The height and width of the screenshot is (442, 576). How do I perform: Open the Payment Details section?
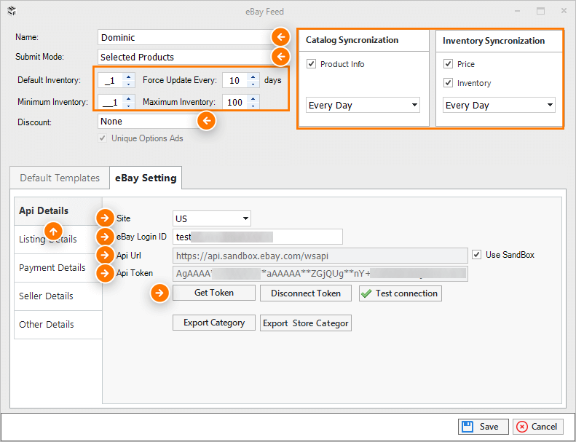[x=58, y=267]
